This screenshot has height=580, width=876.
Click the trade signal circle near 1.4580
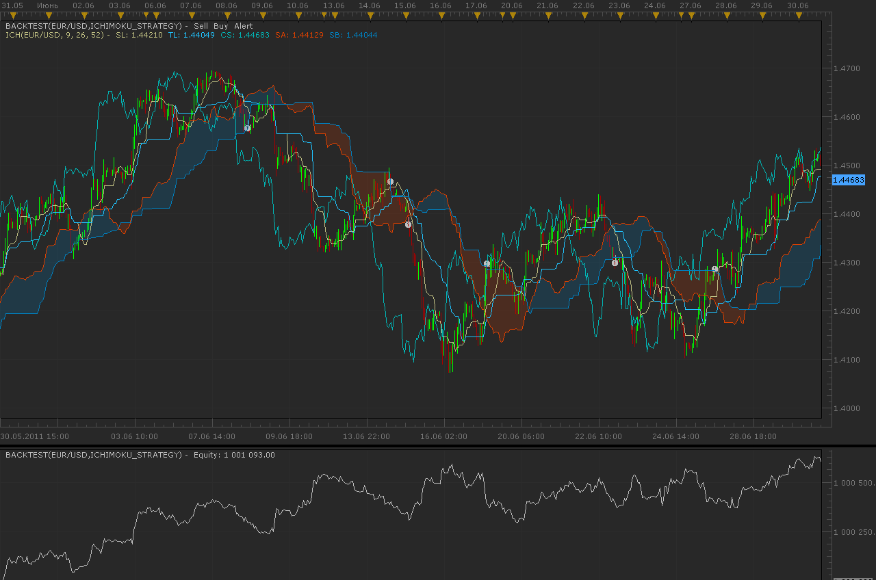point(248,128)
